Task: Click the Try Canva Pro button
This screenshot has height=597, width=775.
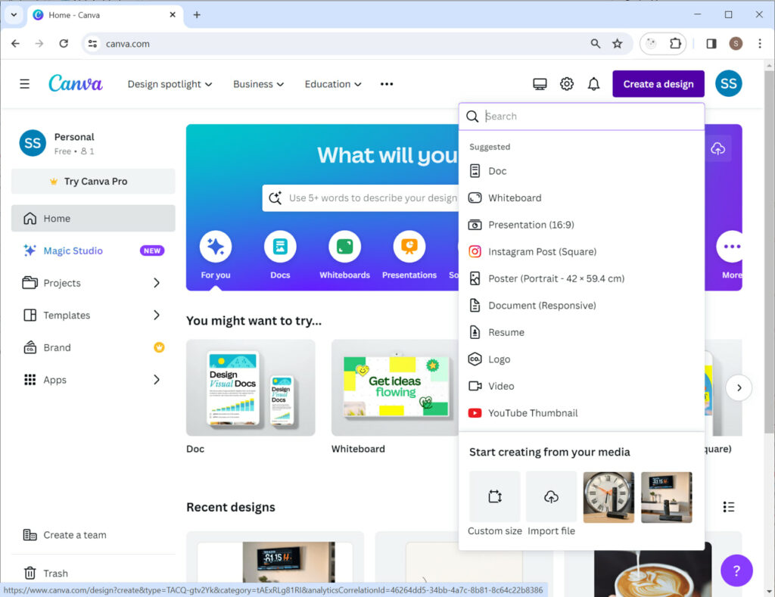Action: point(93,182)
